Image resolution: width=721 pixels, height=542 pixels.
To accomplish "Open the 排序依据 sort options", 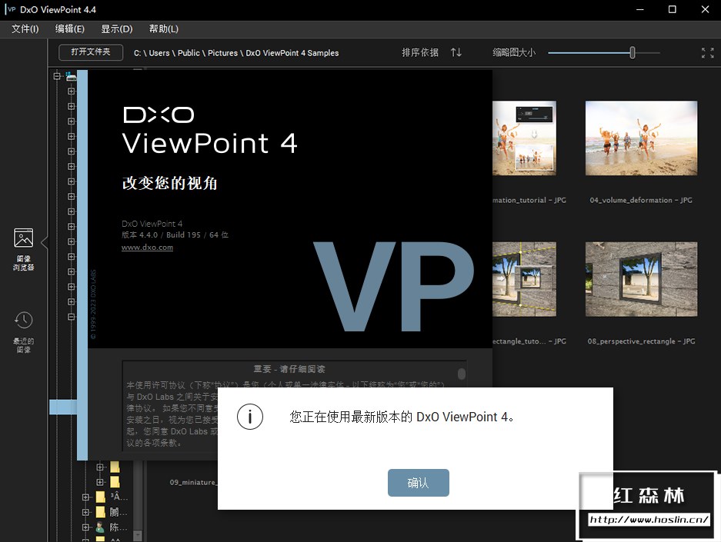I will (420, 52).
